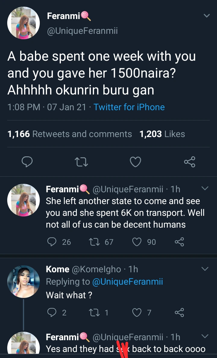Retweet the main 1500naira tweet
217x358 pixels.
tap(81, 162)
